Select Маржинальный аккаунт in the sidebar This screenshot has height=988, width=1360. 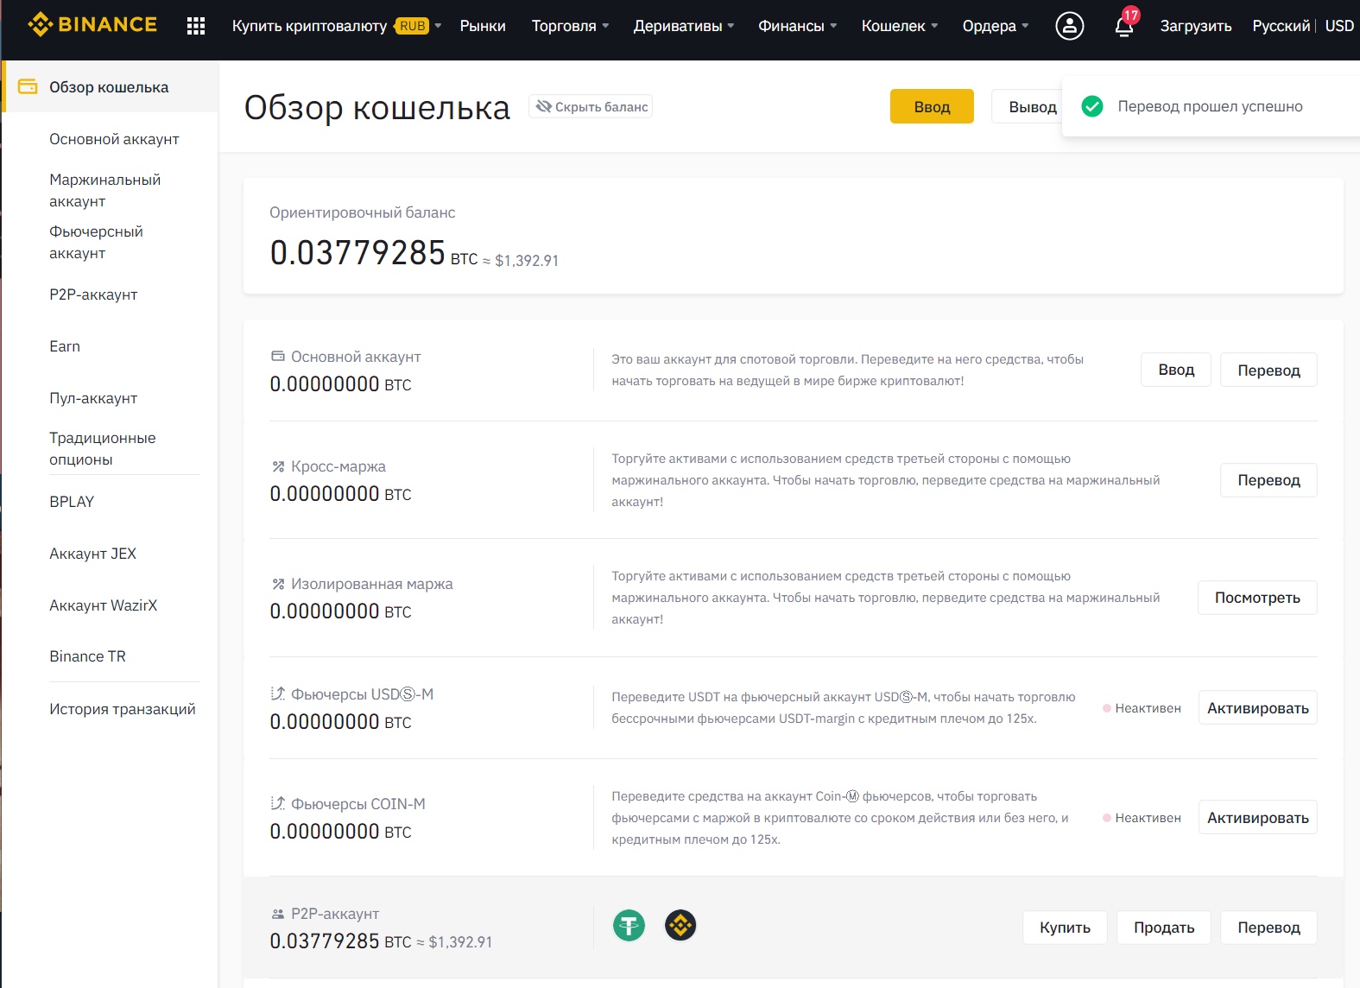coord(105,190)
